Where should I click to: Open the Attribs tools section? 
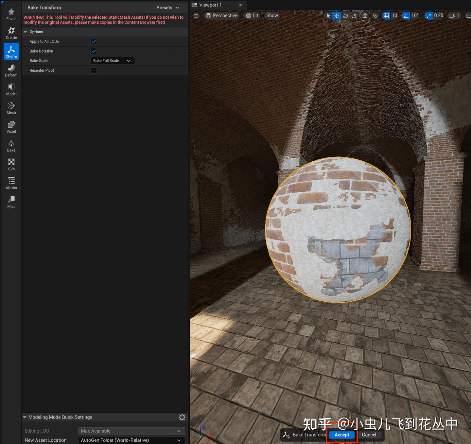pyautogui.click(x=11, y=182)
